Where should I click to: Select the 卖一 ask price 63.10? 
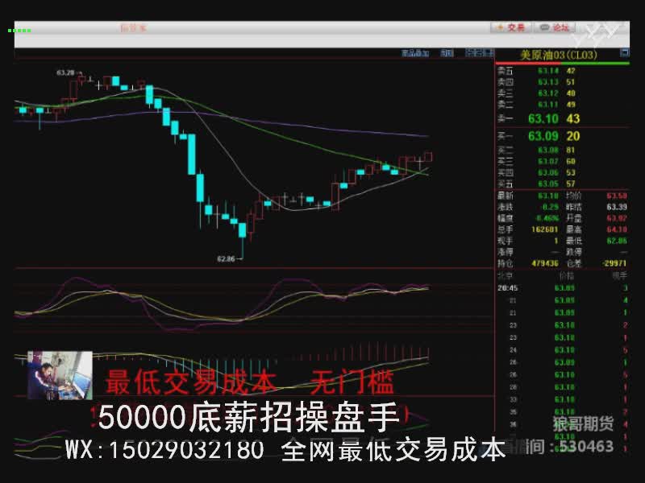pos(543,118)
